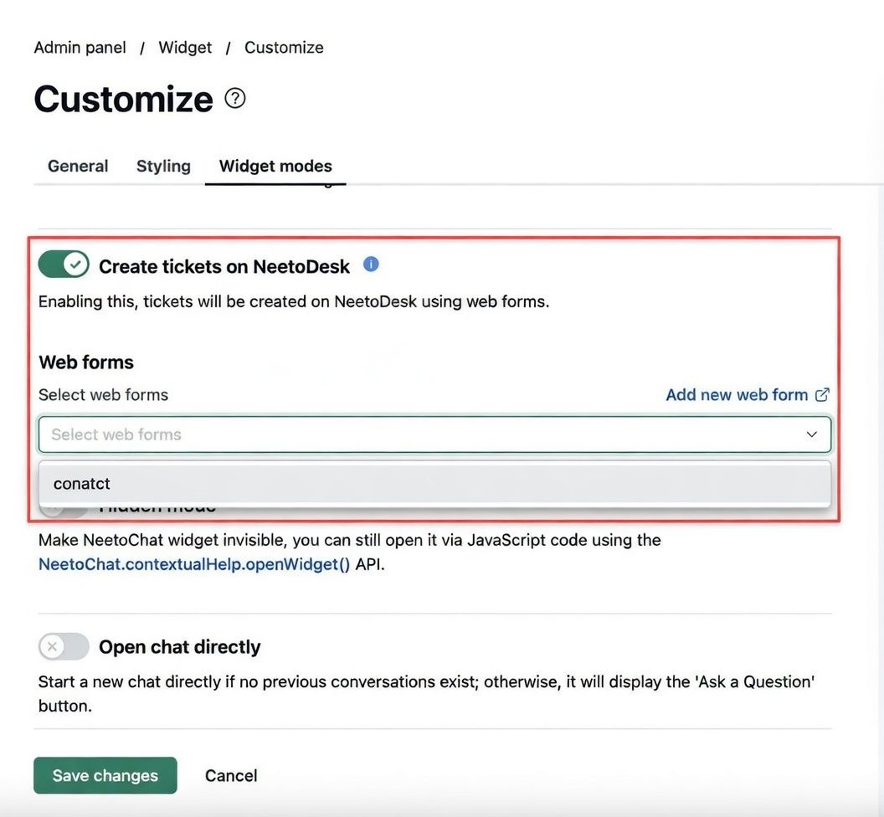This screenshot has height=817, width=884.
Task: Navigate to Widget breadcrumb link
Action: [185, 48]
